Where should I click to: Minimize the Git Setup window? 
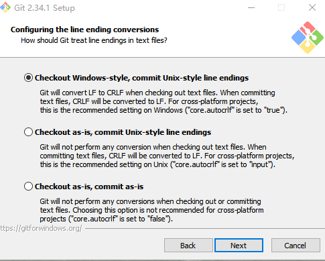click(x=251, y=7)
